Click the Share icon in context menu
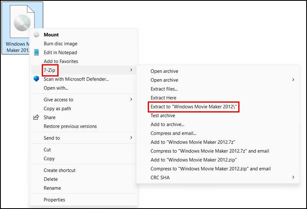The image size is (307, 209). click(x=36, y=117)
